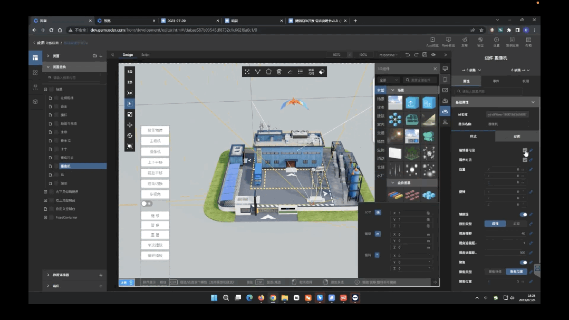Click the 聚焦物体 canvas button

155,130
